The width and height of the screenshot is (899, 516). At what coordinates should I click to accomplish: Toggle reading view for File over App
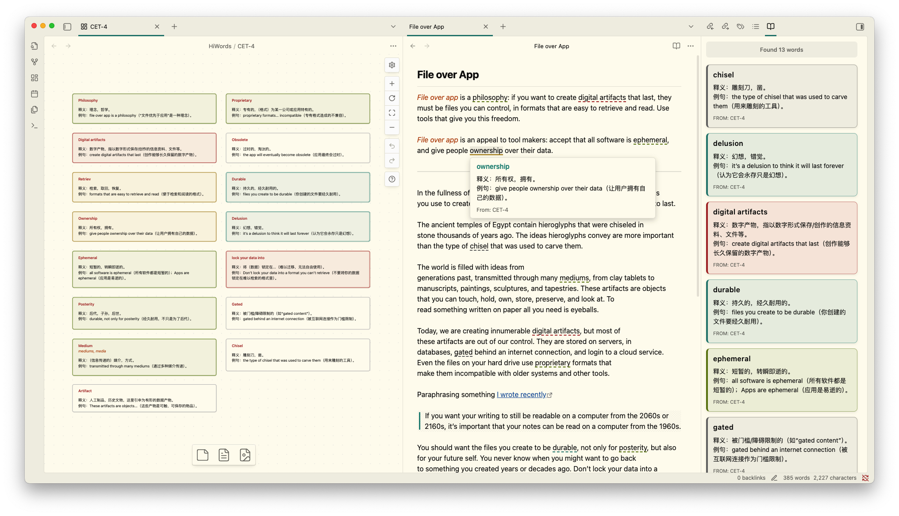[676, 46]
